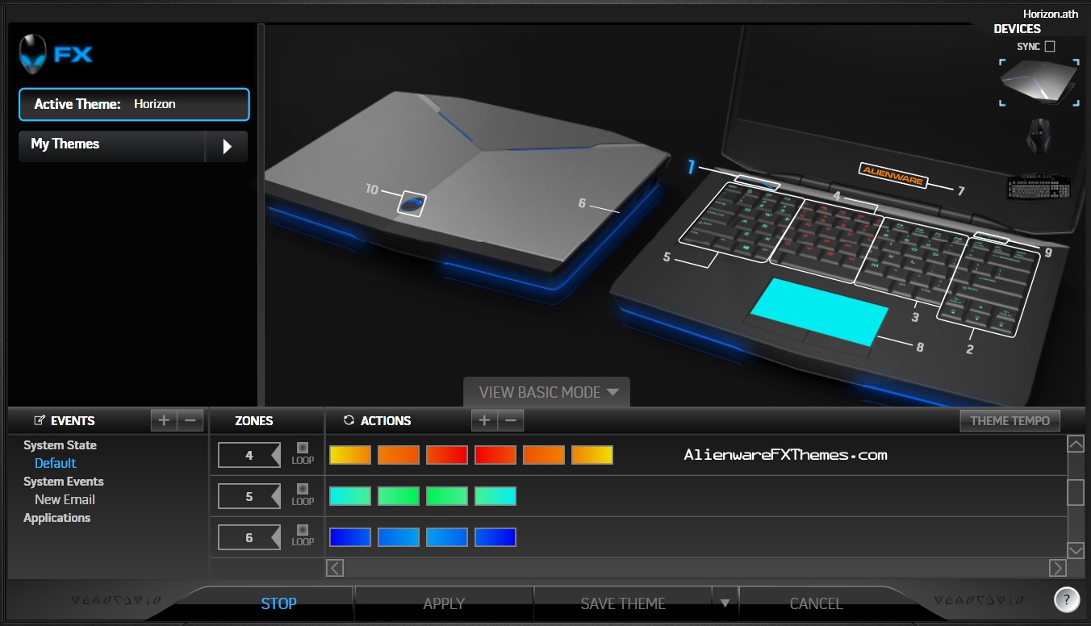The image size is (1091, 626).
Task: Select zone 5's green third swatch
Action: coord(447,496)
